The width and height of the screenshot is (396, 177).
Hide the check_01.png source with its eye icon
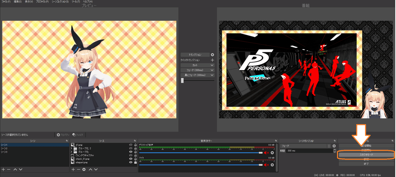coord(131,159)
